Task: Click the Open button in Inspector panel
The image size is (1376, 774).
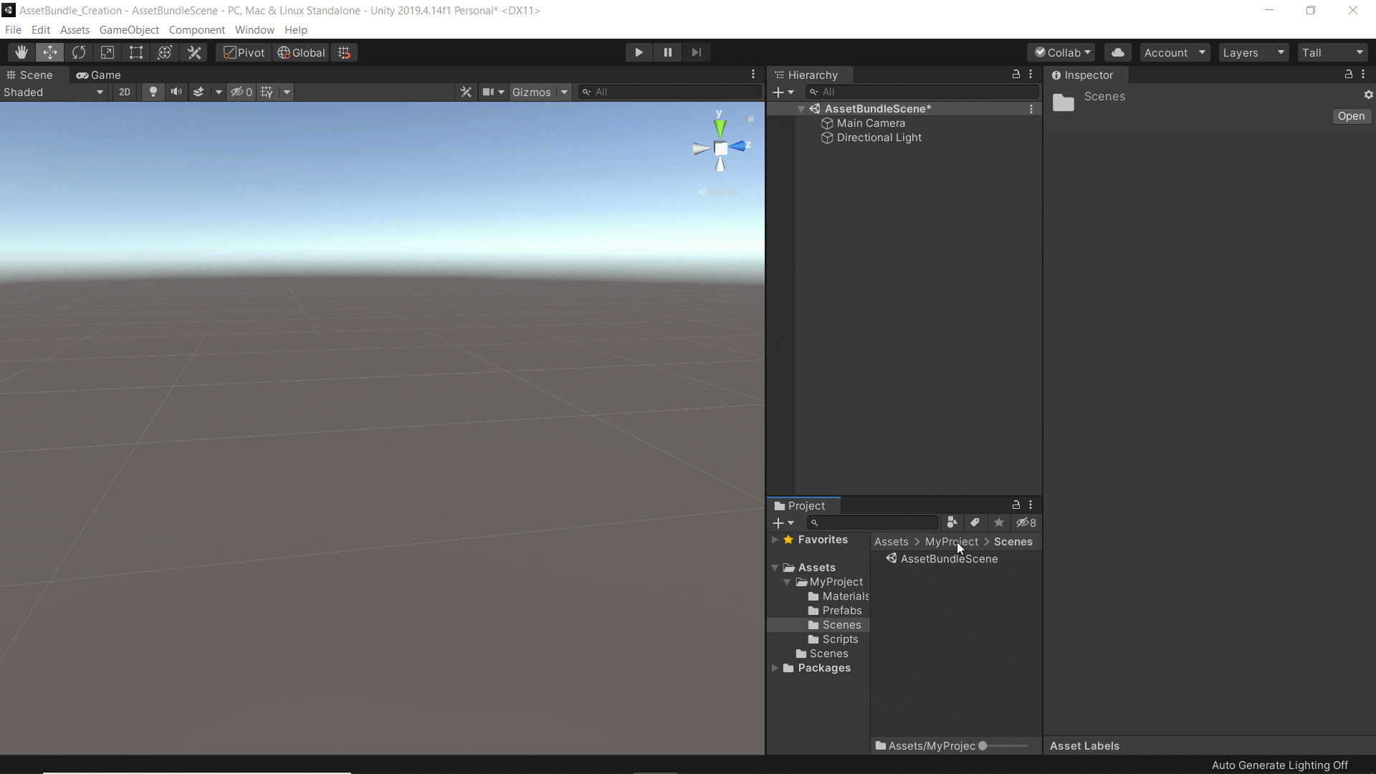Action: (x=1352, y=115)
